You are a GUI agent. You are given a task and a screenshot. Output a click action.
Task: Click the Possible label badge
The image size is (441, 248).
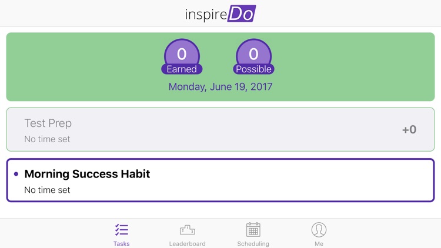pyautogui.click(x=253, y=69)
